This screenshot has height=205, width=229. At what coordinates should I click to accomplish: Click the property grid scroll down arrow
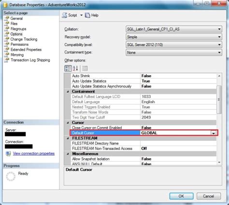coord(219,163)
